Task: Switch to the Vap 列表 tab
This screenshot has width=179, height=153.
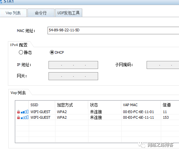Action: point(13,13)
